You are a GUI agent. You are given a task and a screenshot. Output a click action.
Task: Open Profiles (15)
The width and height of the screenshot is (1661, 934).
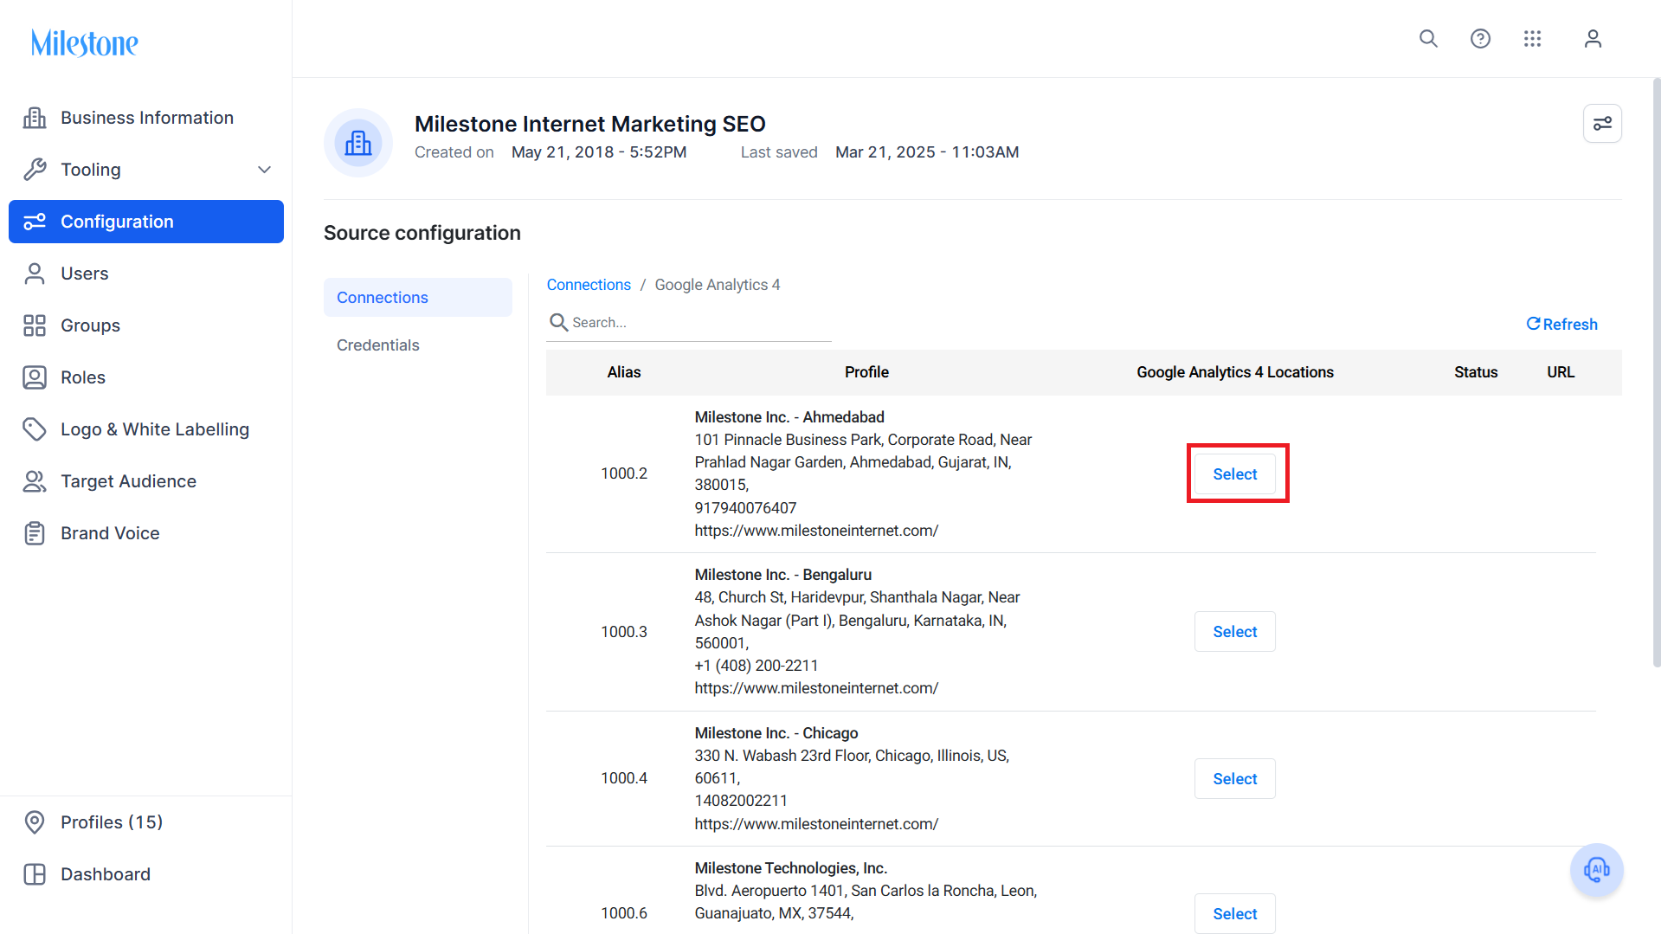pos(145,822)
